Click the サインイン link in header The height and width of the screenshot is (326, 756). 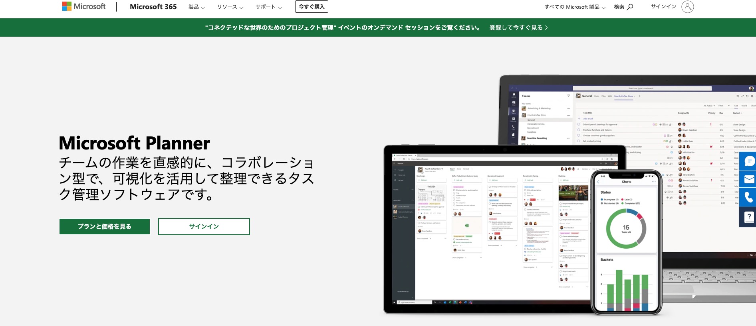click(x=663, y=6)
